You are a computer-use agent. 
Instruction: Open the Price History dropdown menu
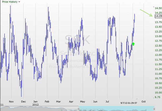(11, 2)
